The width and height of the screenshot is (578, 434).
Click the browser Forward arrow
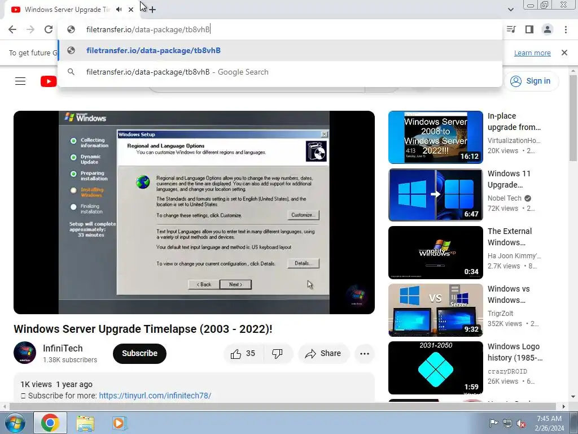pyautogui.click(x=30, y=29)
